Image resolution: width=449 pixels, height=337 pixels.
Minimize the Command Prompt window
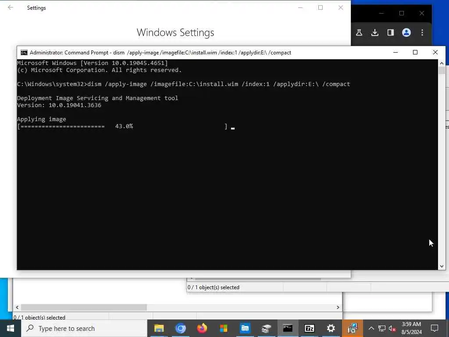pyautogui.click(x=396, y=52)
